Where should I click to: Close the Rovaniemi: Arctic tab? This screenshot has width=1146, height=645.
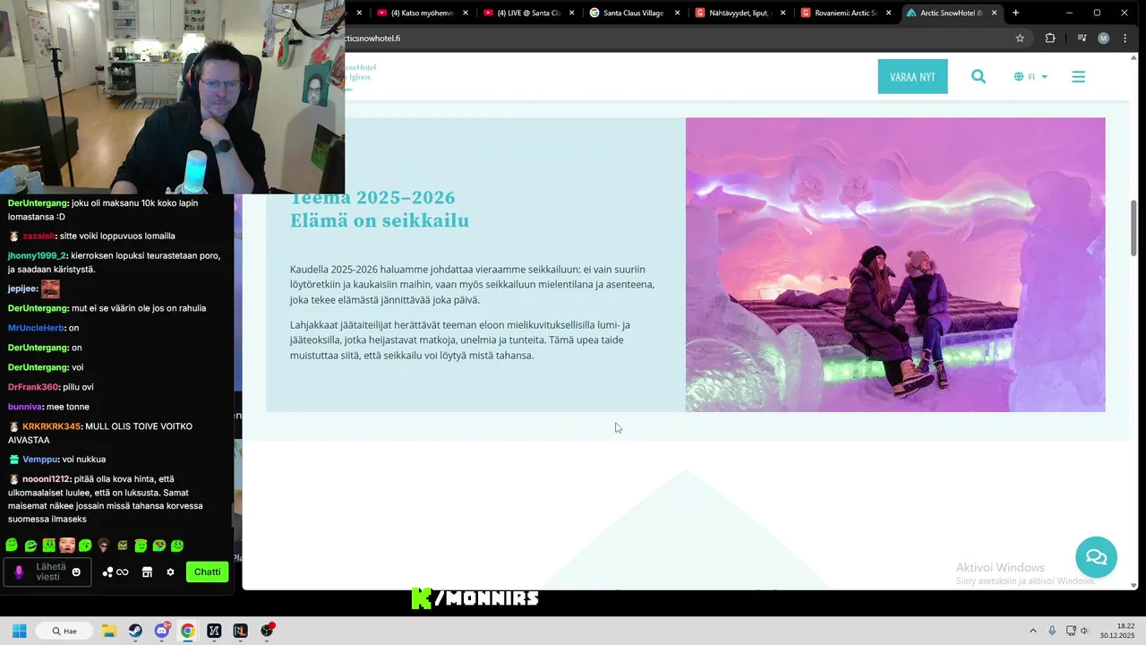[x=888, y=13]
